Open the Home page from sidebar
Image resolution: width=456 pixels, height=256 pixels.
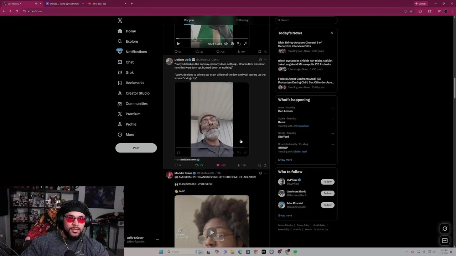click(127, 31)
